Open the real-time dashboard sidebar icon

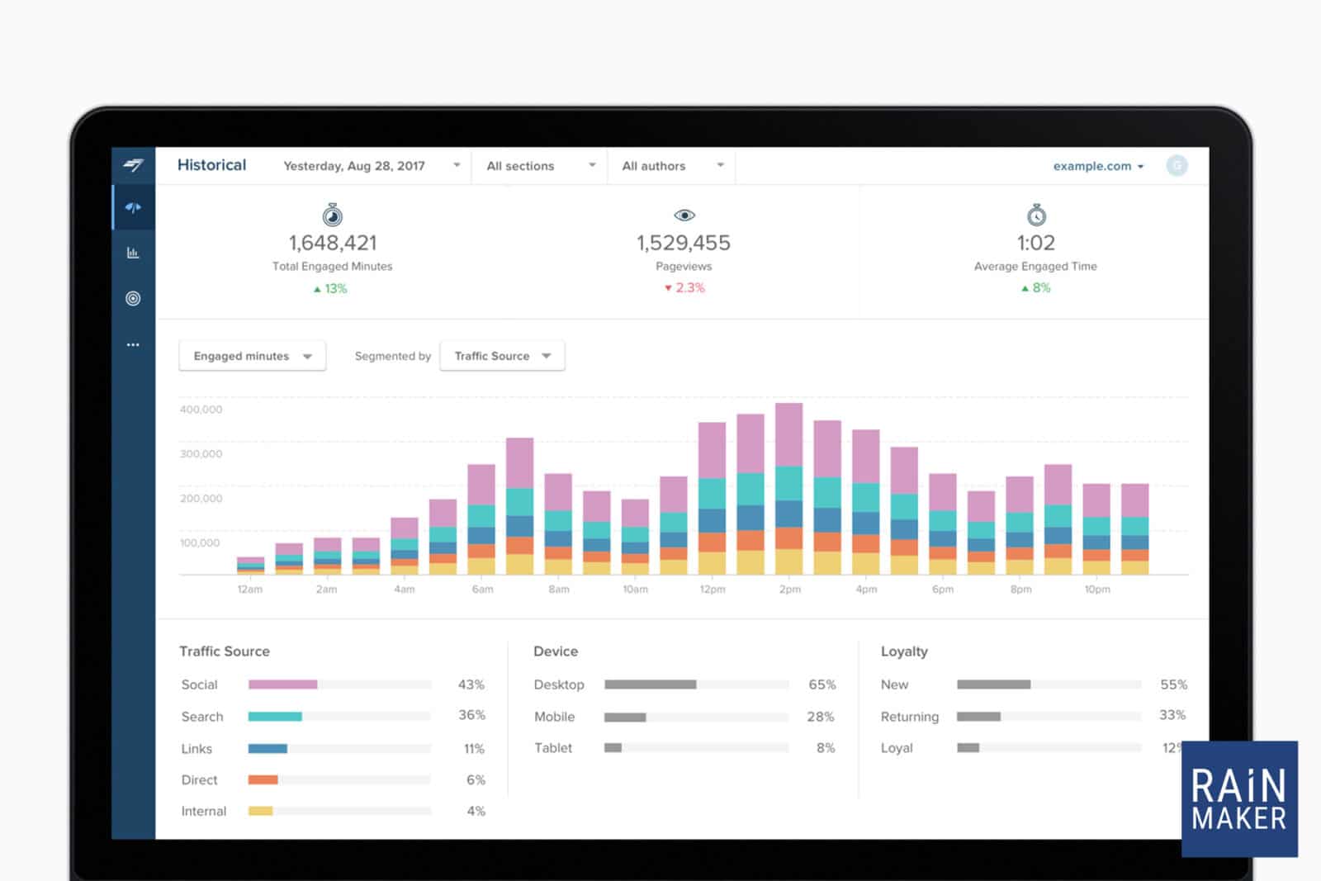[133, 208]
